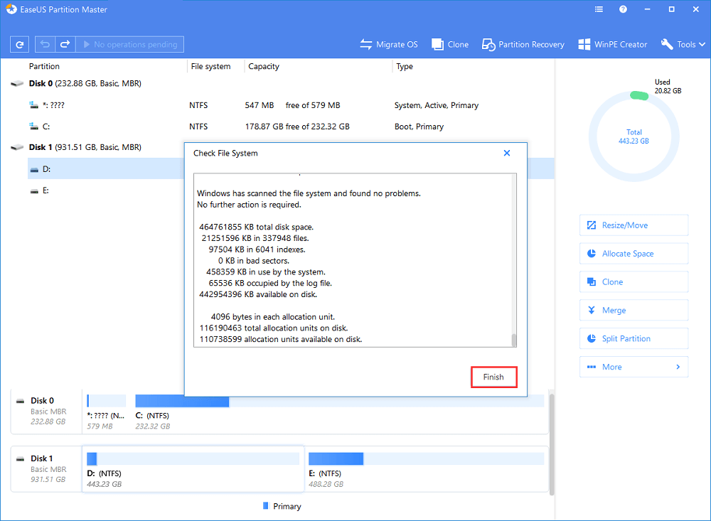711x521 pixels.
Task: Click the File system column header
Action: point(211,66)
